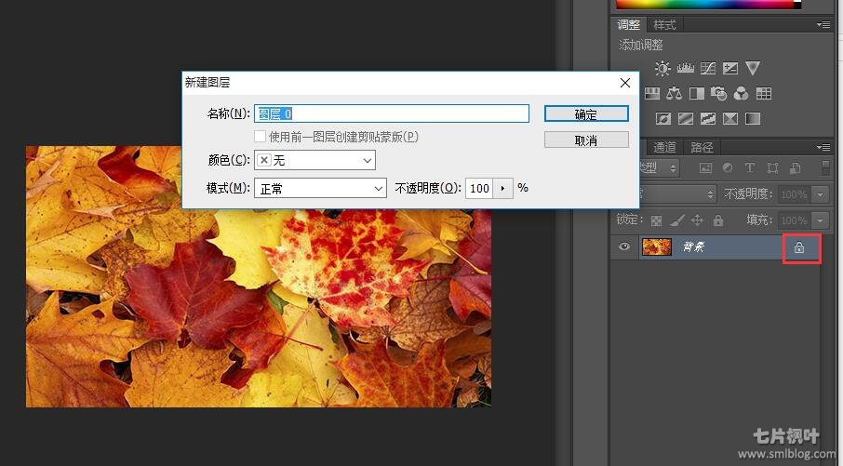Add a Levels adjustment from the histogram icon
The width and height of the screenshot is (843, 466).
[x=686, y=68]
